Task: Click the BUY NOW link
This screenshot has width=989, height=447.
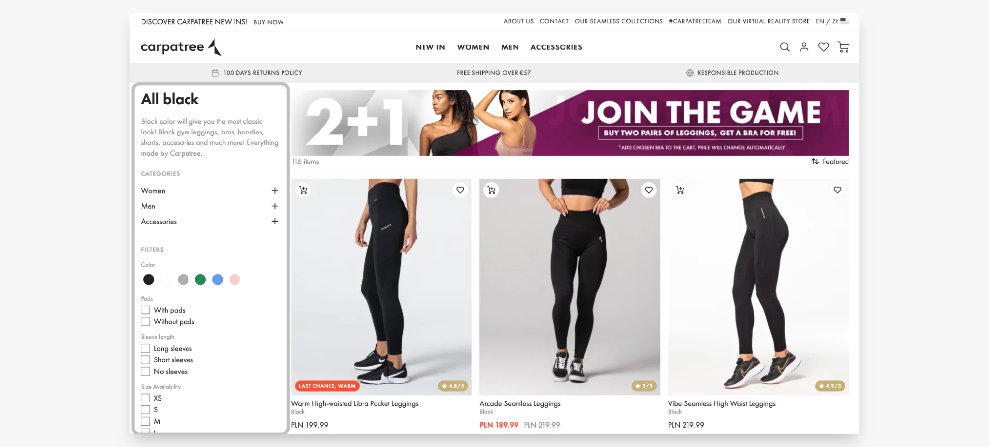Action: coord(269,22)
